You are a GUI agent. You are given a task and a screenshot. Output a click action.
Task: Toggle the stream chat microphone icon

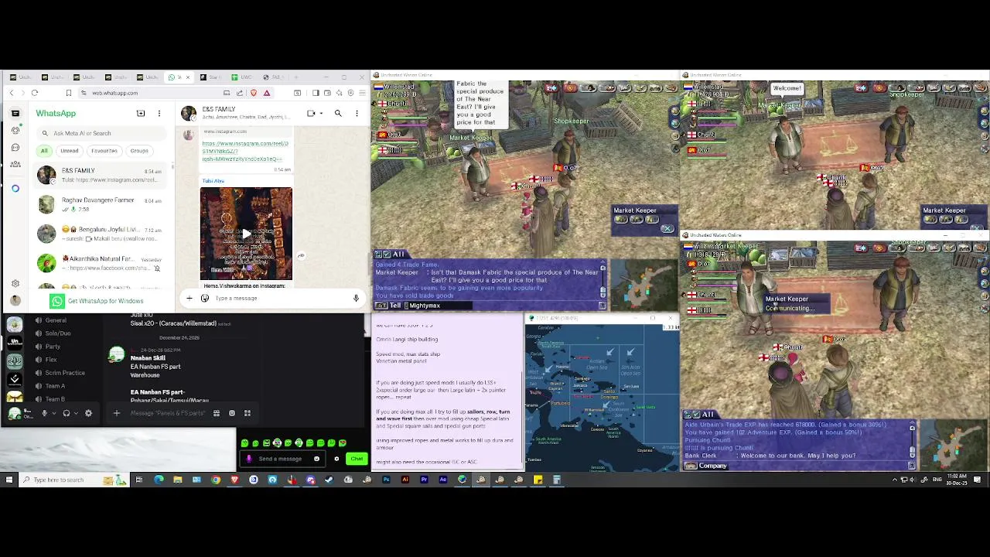coord(248,459)
